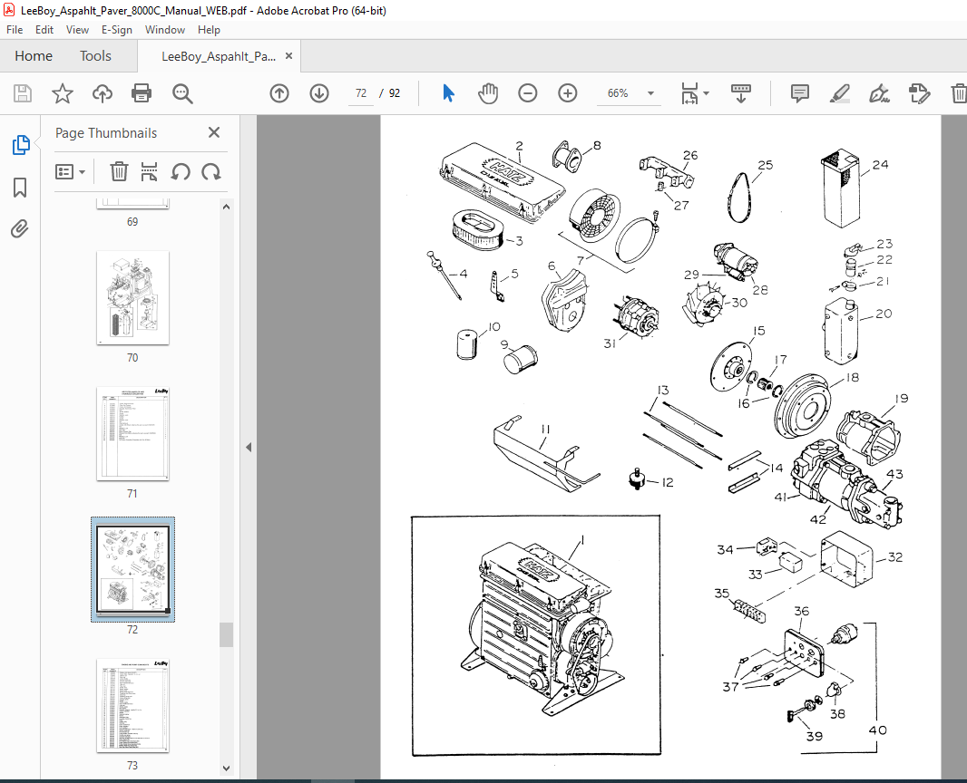Go to next page
The height and width of the screenshot is (783, 967).
pyautogui.click(x=318, y=93)
